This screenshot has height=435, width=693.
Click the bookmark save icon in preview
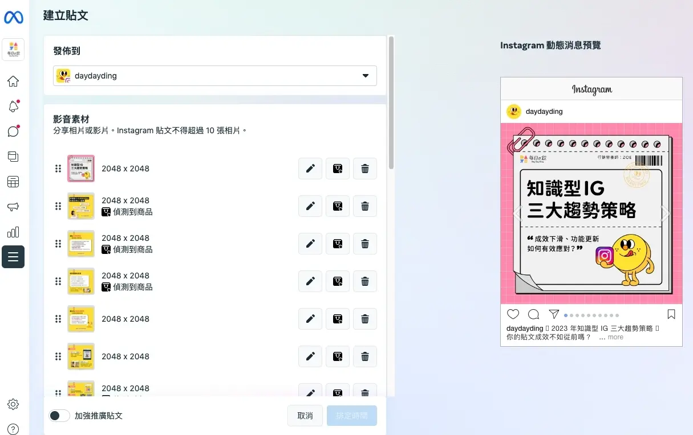click(671, 314)
